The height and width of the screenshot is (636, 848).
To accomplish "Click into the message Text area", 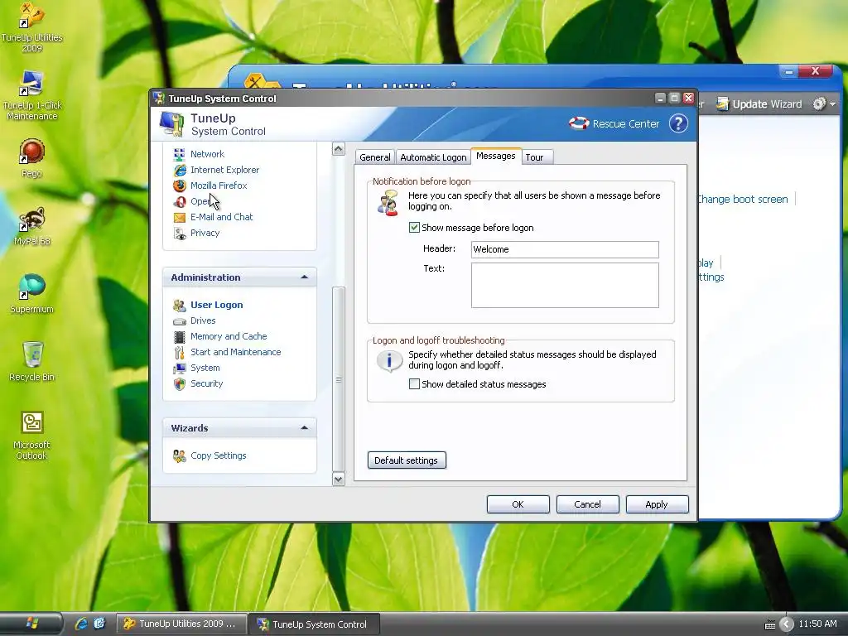I will (565, 285).
